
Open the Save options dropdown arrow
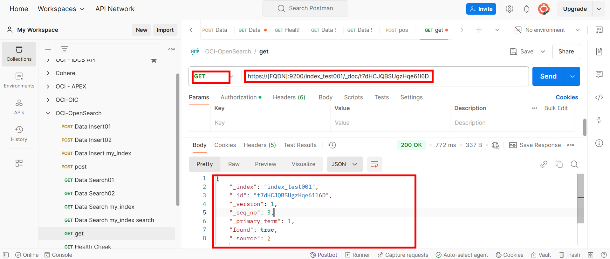pos(543,51)
